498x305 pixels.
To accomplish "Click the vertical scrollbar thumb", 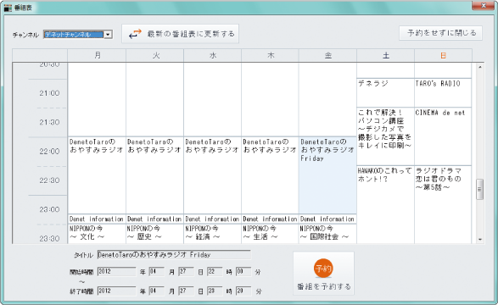I will [x=480, y=189].
